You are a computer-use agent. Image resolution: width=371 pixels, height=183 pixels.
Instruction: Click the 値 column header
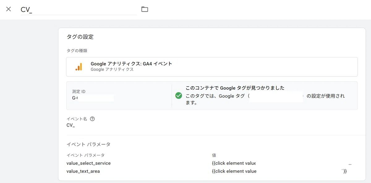point(214,155)
